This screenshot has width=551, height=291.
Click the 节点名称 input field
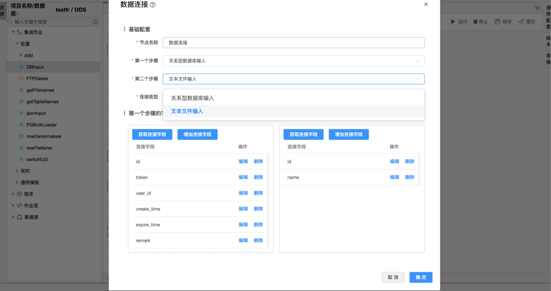pyautogui.click(x=293, y=43)
